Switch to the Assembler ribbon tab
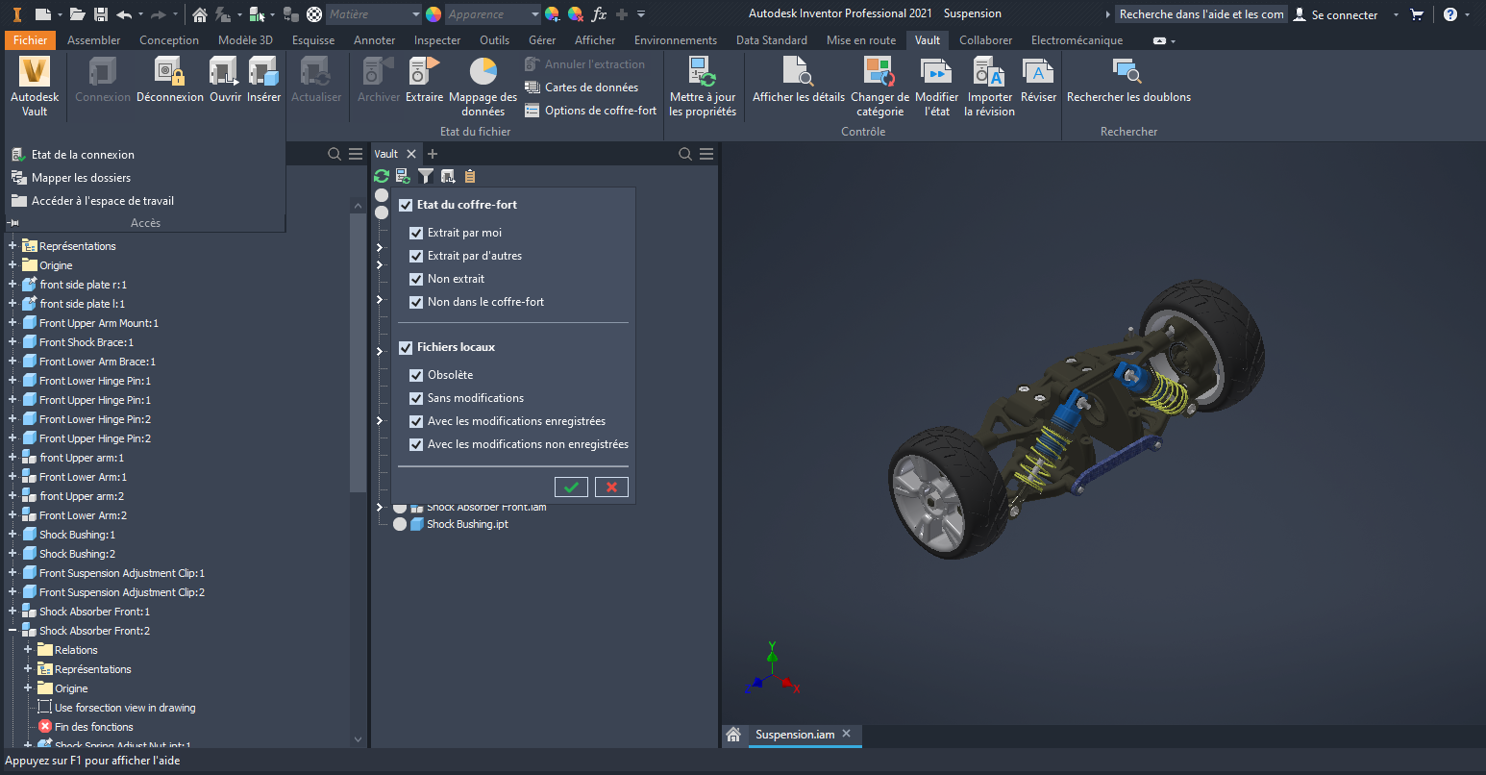This screenshot has height=775, width=1486. click(x=94, y=40)
